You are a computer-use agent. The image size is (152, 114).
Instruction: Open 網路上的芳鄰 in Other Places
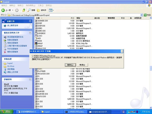pos(13,72)
